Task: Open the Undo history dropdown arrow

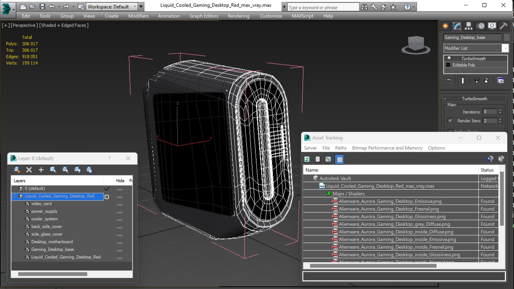Action: (x=59, y=7)
